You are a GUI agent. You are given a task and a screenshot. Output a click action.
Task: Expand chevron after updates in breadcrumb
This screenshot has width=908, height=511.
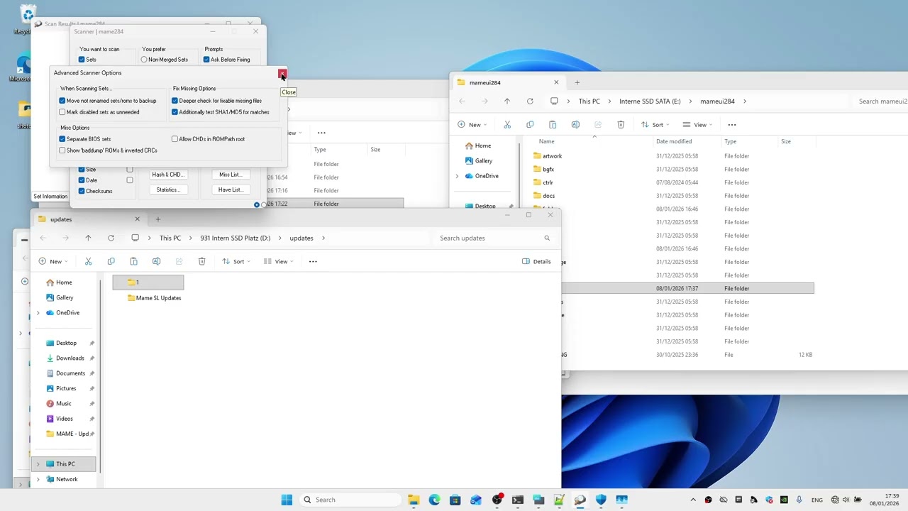324,238
